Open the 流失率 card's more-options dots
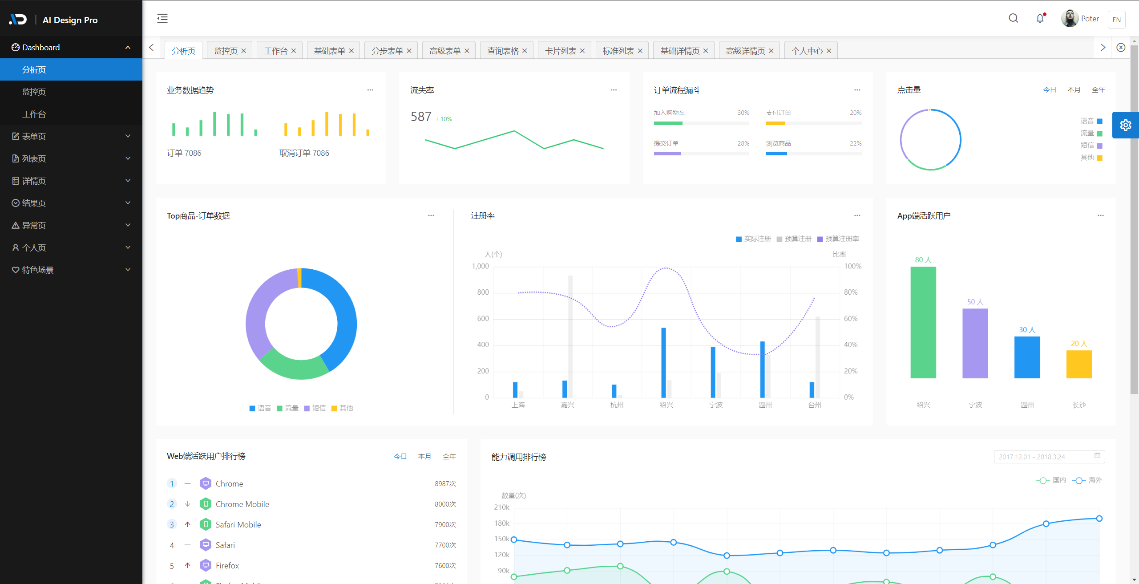Viewport: 1139px width, 584px height. click(x=614, y=90)
